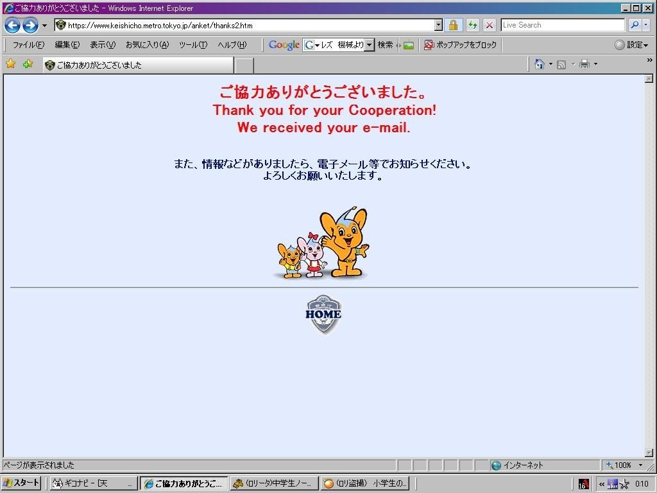This screenshot has width=657, height=493.
Task: Open the スタート Start button on taskbar
Action: point(21,483)
